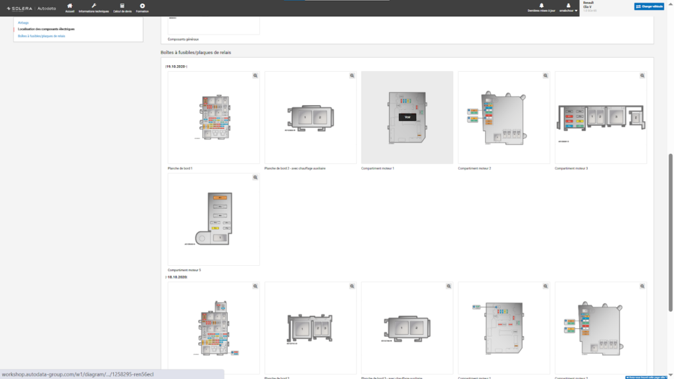Viewport: 674px width, 379px height.
Task: Zoom magnifier on Compartiment moteur 2 (-18.10.2020)
Action: point(642,286)
